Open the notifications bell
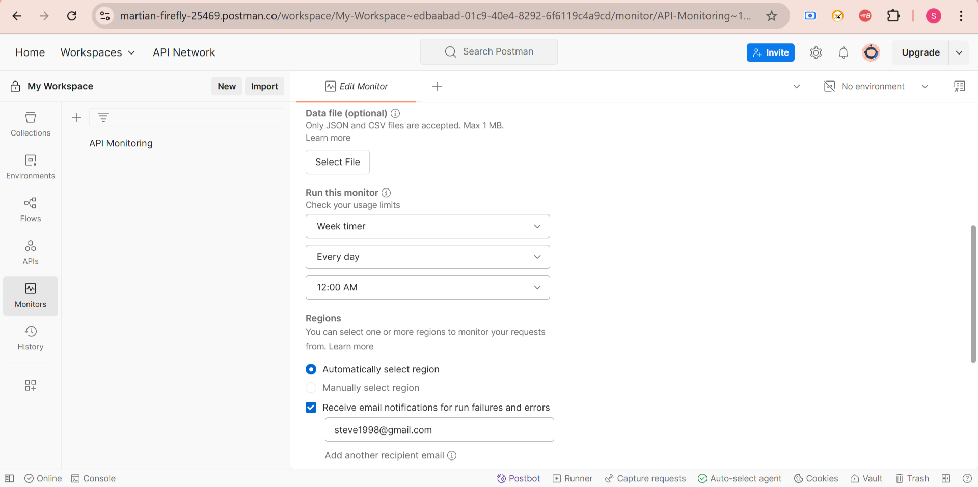 pyautogui.click(x=844, y=52)
